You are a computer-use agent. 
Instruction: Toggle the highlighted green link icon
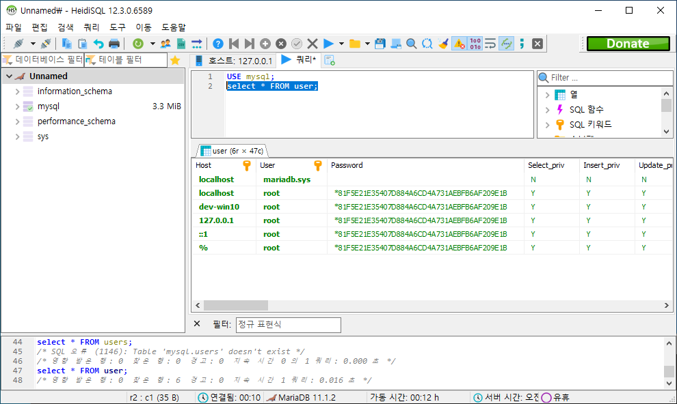tap(507, 44)
